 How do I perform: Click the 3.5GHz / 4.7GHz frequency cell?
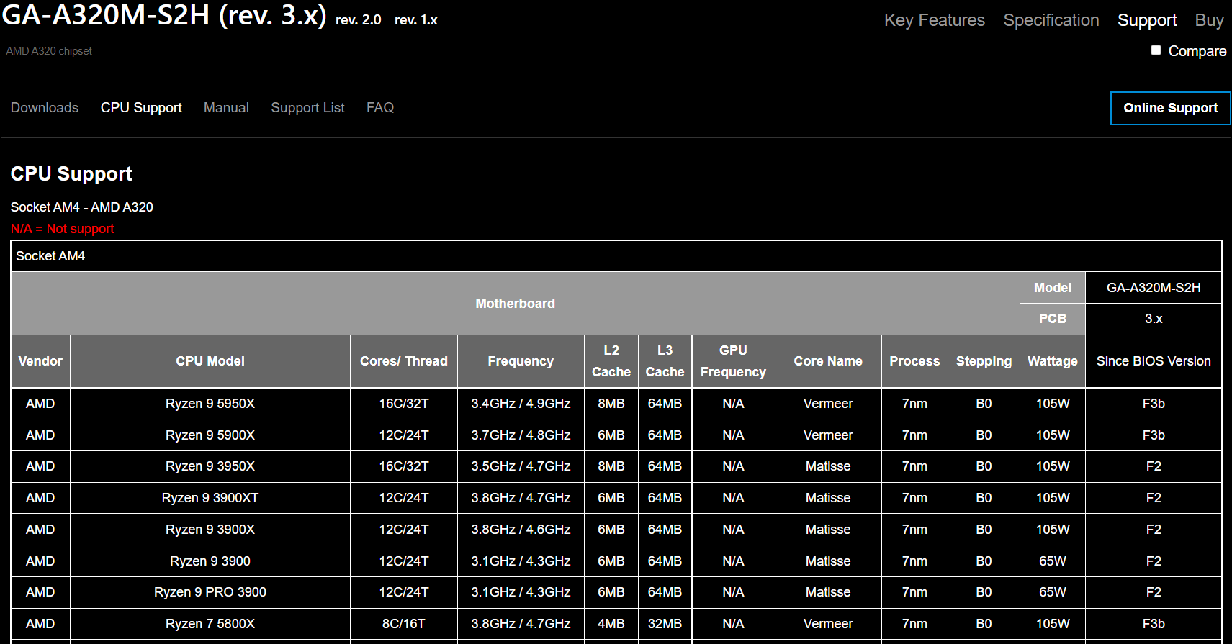521,466
